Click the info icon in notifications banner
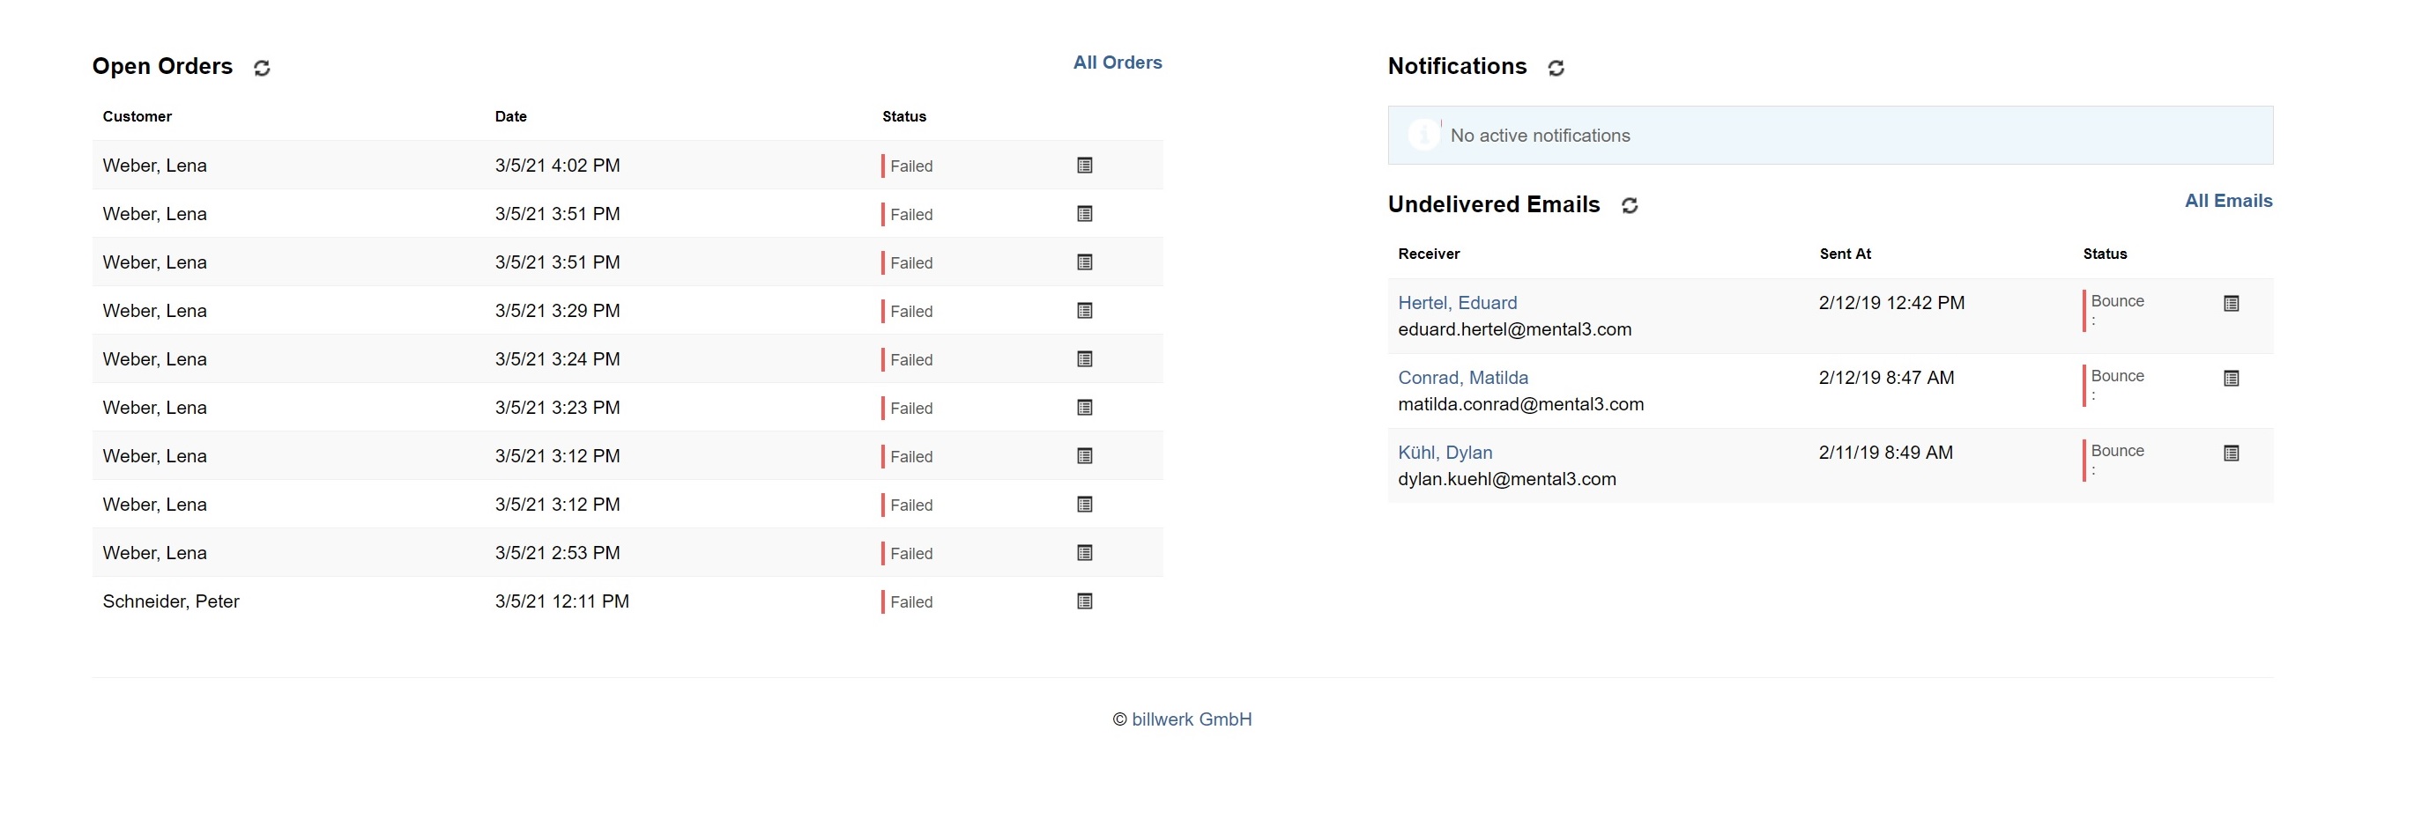The height and width of the screenshot is (826, 2429). pos(1424,135)
